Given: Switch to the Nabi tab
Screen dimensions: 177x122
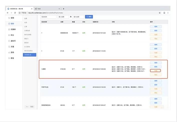Looking at the screenshot, I should 47,9.
